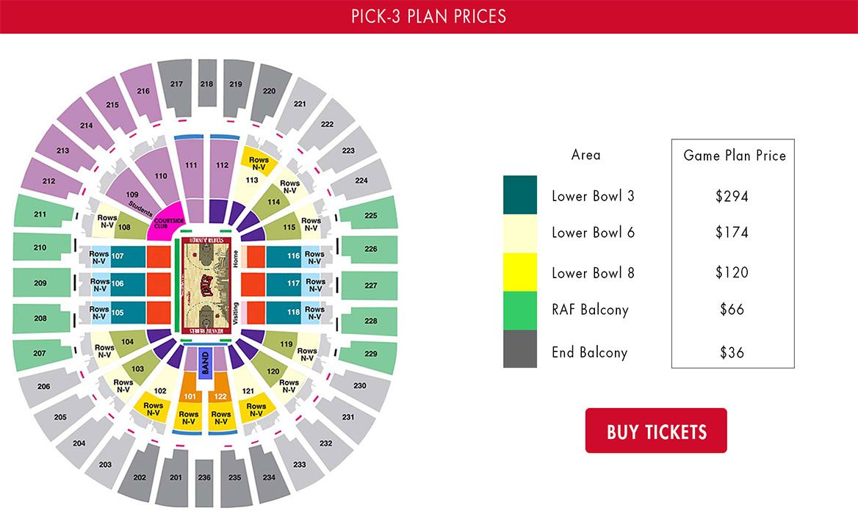
Task: Select the Lower Bowl 3 teal swatch
Action: click(x=520, y=195)
